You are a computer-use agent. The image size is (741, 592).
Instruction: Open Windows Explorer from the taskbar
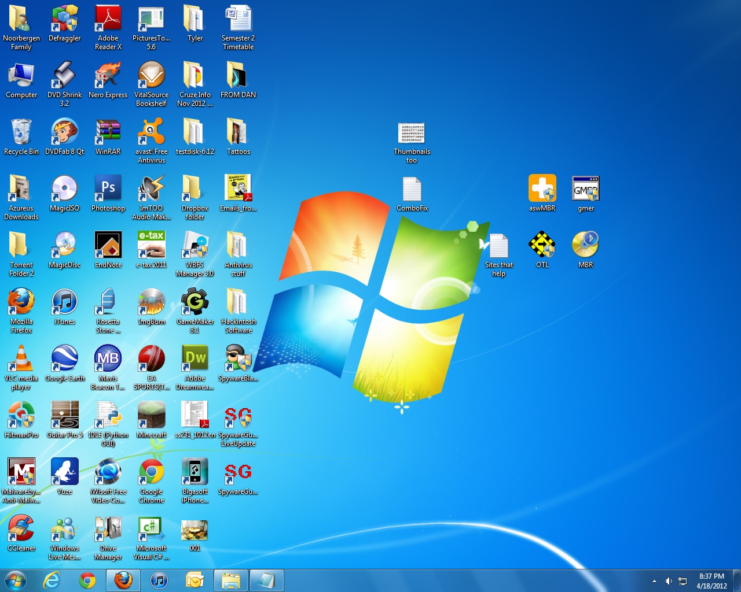[x=231, y=580]
